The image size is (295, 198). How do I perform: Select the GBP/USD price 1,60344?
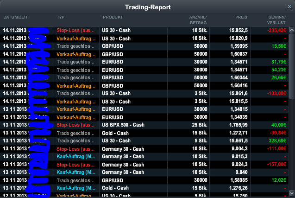tap(239, 77)
